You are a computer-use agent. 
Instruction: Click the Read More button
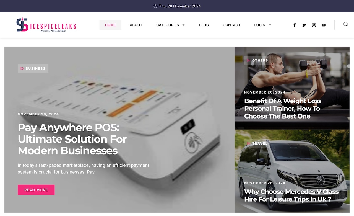click(x=36, y=190)
